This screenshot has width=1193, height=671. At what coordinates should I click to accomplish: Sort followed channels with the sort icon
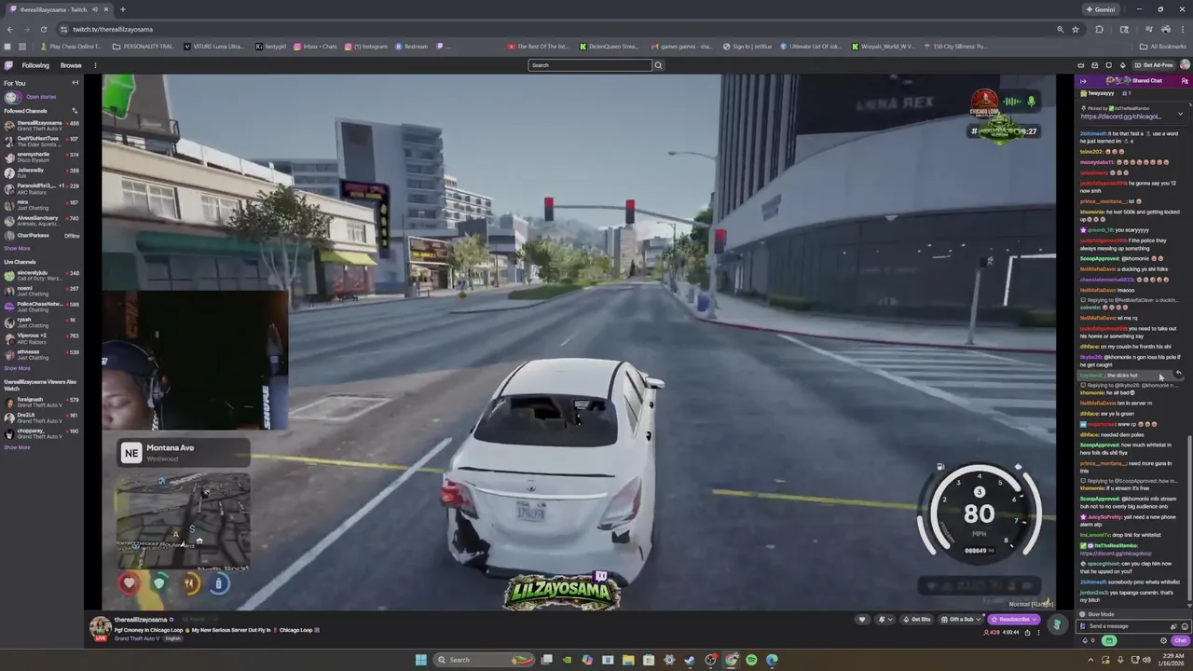tap(75, 111)
